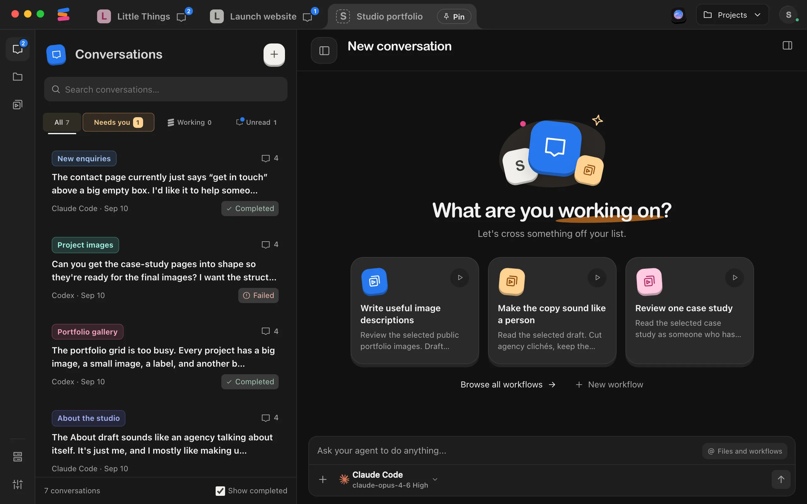Open the Projects dropdown
Screen dimensions: 807x504
[x=732, y=15]
